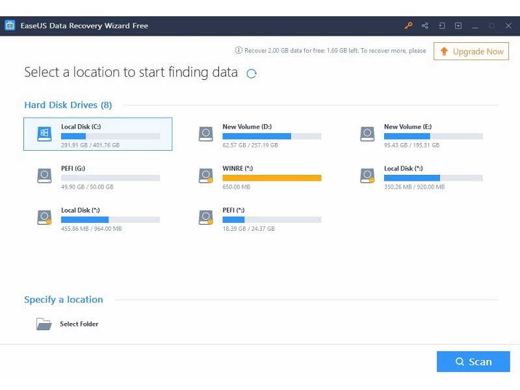Click the Recover 2.00 GB data message
The image size is (520, 390).
pyautogui.click(x=335, y=51)
